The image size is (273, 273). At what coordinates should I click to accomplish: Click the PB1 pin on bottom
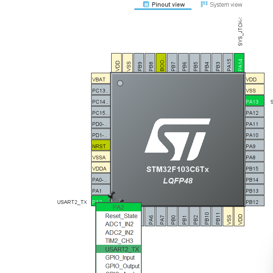(183, 217)
